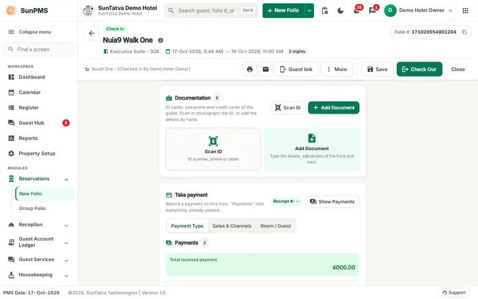Viewport: 478px width, 299px height.
Task: Click the Check Out button
Action: click(x=419, y=69)
